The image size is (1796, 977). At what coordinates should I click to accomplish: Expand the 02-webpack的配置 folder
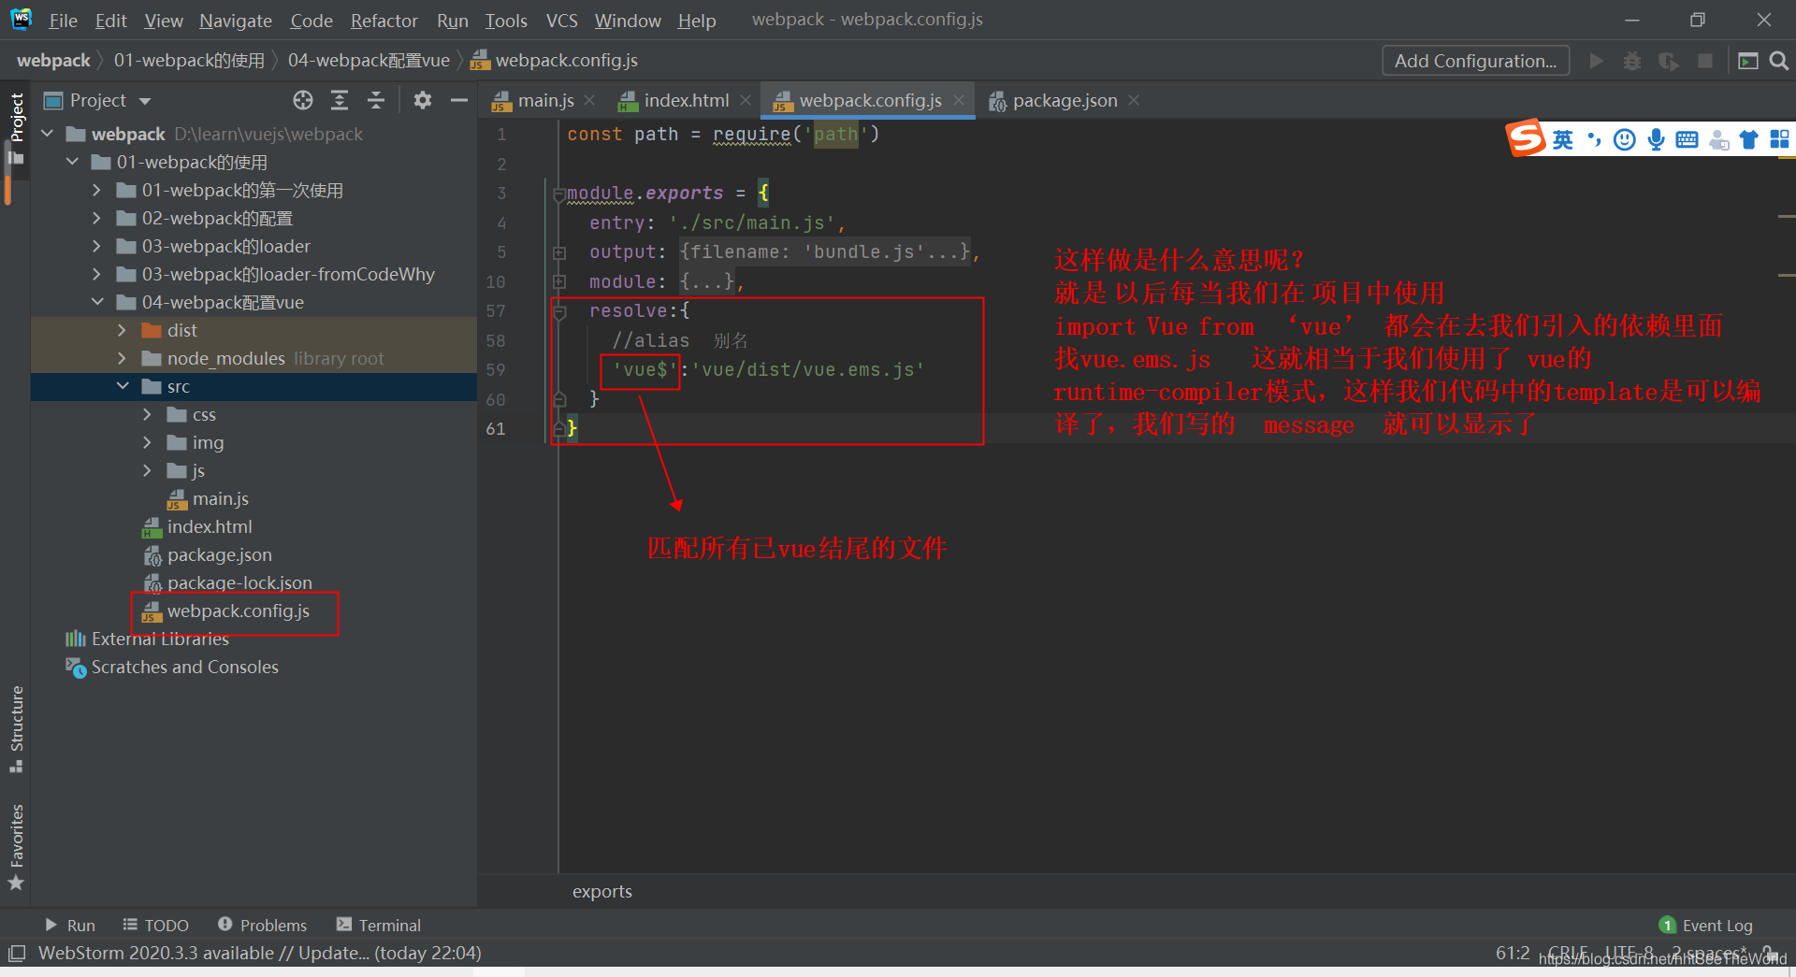tap(96, 218)
